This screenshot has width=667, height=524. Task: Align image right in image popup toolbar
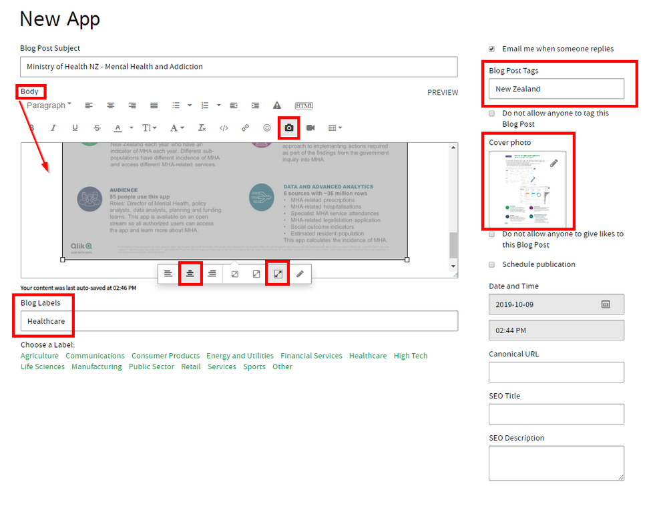point(212,274)
